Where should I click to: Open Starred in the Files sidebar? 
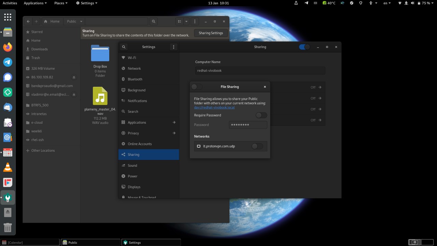click(52, 32)
